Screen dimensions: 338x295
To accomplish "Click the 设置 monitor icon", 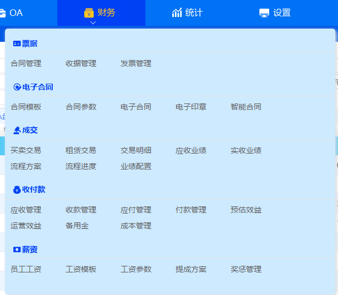I will coord(264,13).
